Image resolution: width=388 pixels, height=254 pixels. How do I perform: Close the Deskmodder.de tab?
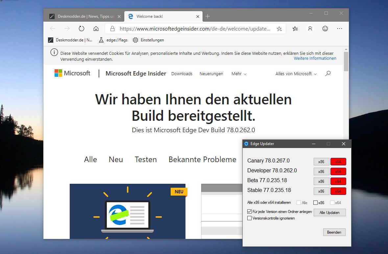point(119,16)
